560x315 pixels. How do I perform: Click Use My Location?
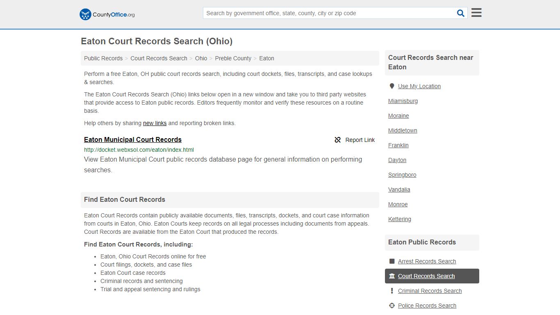click(419, 86)
